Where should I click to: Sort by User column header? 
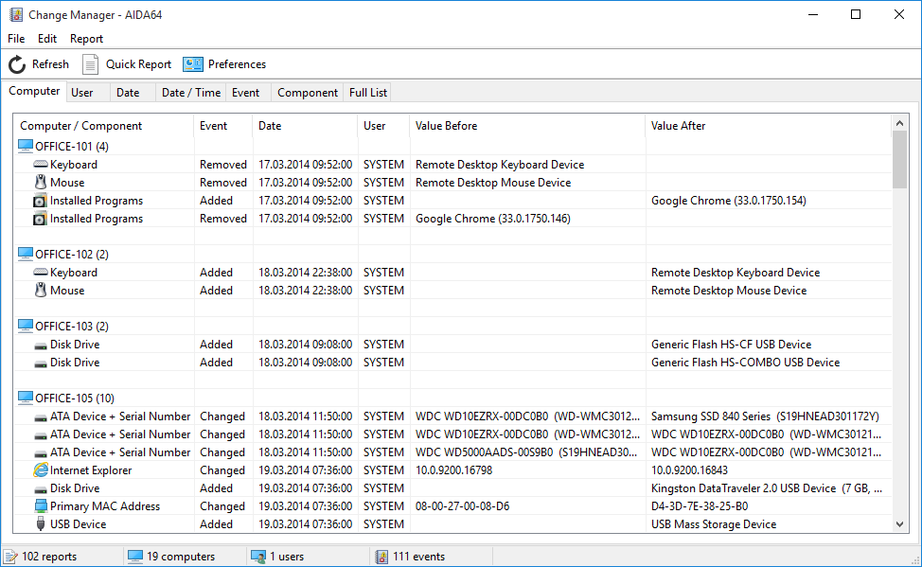[383, 125]
